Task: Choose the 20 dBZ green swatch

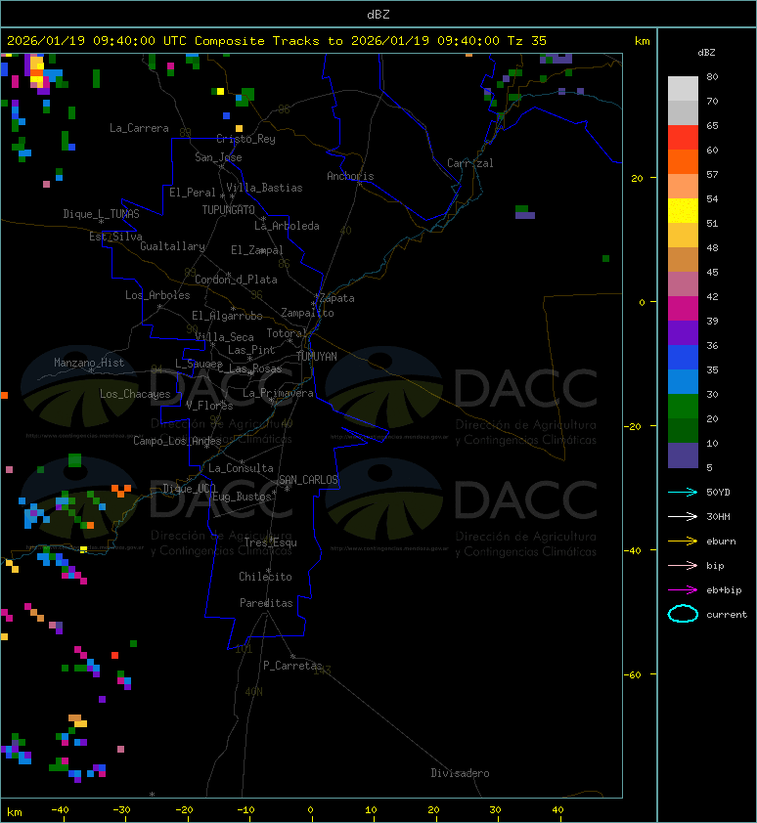Action: tap(683, 406)
